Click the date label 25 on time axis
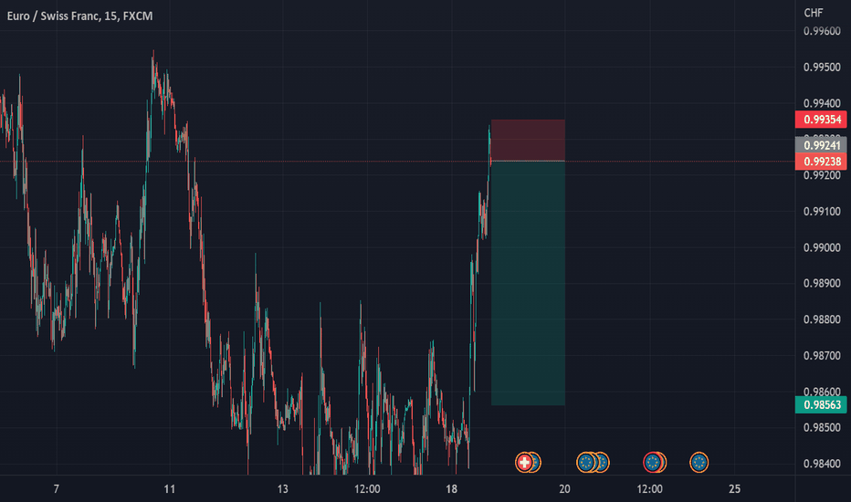Viewport: 851px width, 502px height. 734,489
